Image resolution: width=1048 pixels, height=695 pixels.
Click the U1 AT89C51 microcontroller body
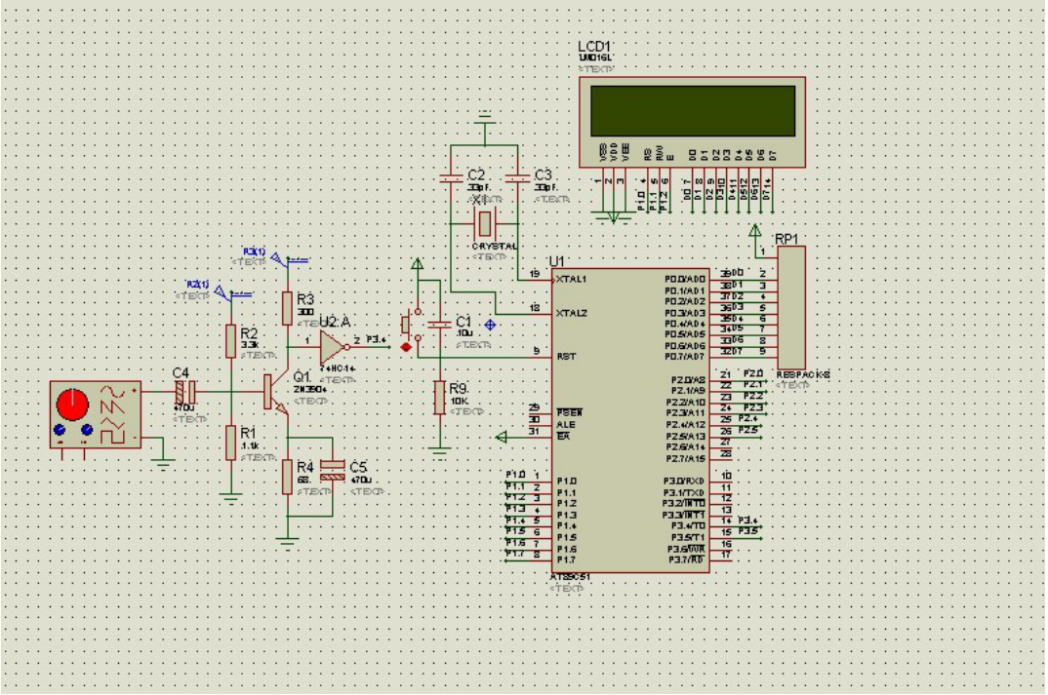click(630, 420)
